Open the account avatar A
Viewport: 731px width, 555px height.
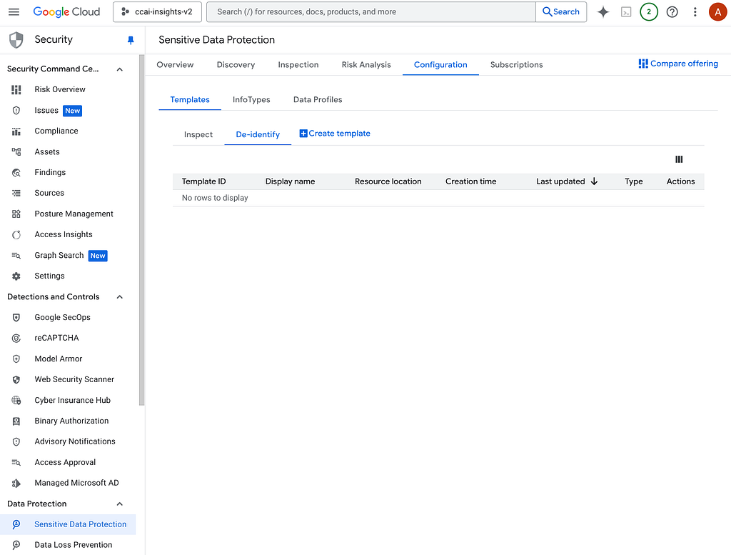point(717,12)
